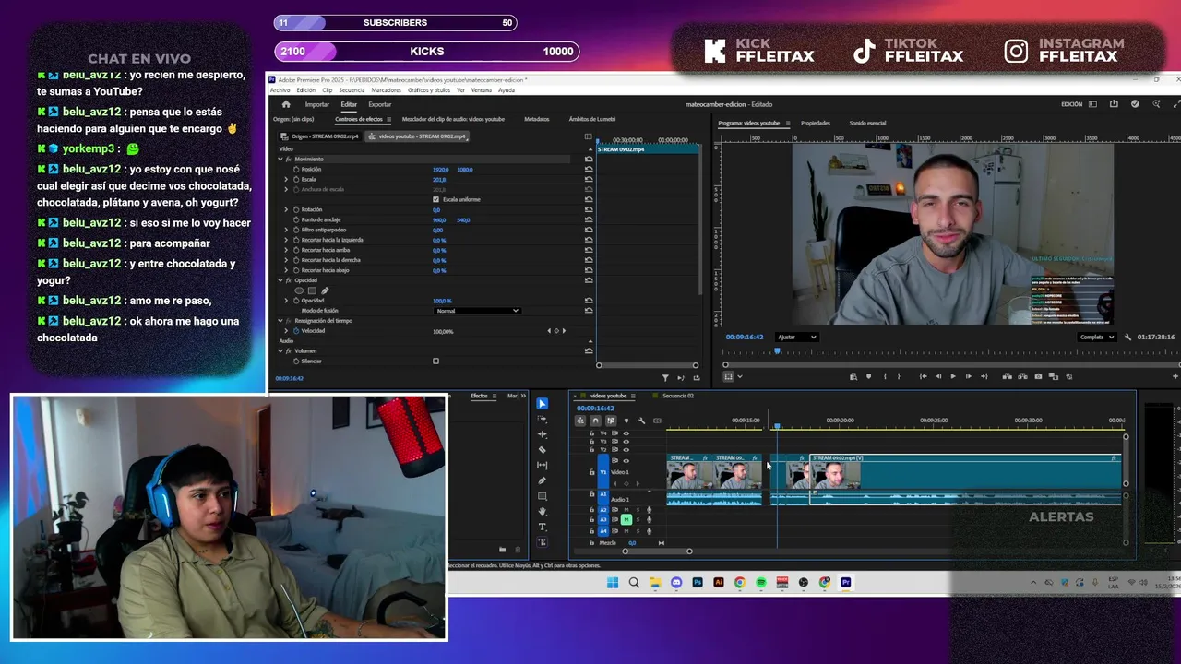1181x664 pixels.
Task: Toggle linked selection in timeline header
Action: [610, 421]
